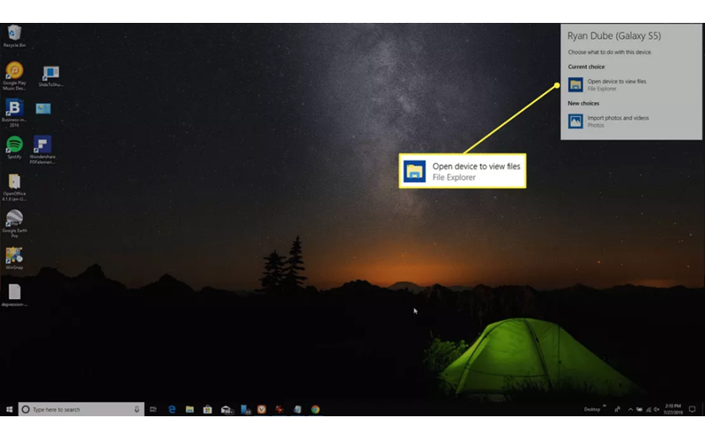Open Wondershare PDFelement desktop shortcut

pyautogui.click(x=42, y=145)
